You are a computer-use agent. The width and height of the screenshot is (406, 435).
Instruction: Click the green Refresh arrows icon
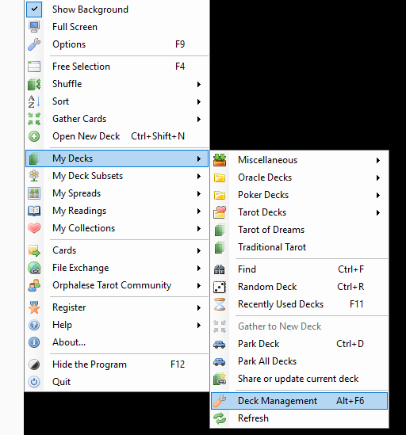point(220,418)
